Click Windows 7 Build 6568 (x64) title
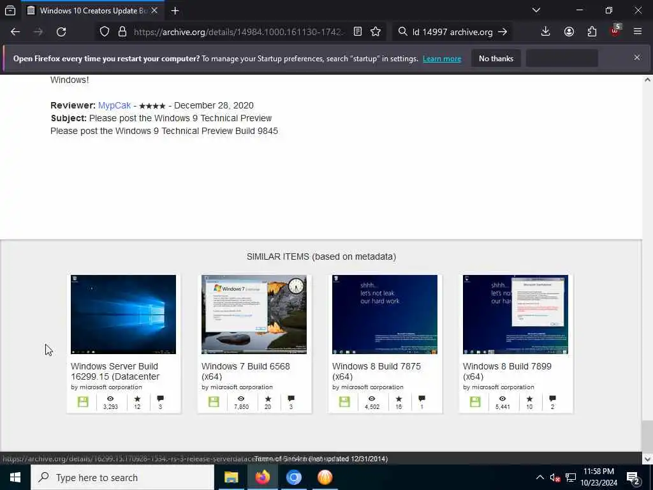 click(x=246, y=371)
